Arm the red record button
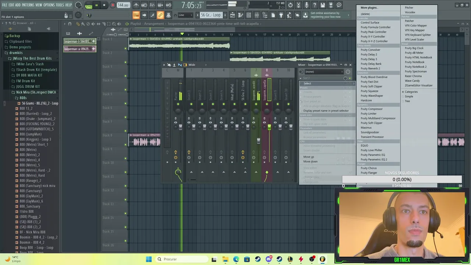Image resolution: width=471 pixels, height=265 pixels. pos(113,5)
